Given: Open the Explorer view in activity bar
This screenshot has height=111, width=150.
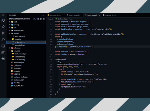Looking at the screenshot, I should [3, 21].
